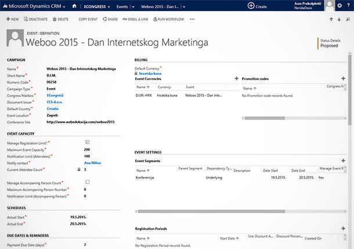The width and height of the screenshot is (354, 249).
Task: Sort Registration Periods by Start Date
Action: [229, 239]
